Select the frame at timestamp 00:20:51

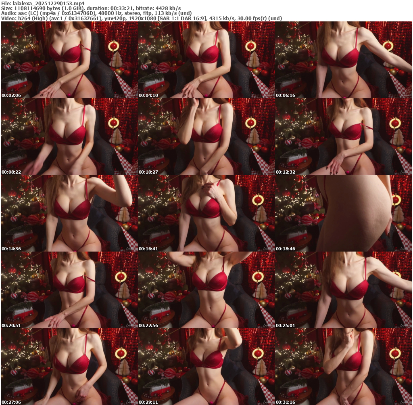[69, 290]
